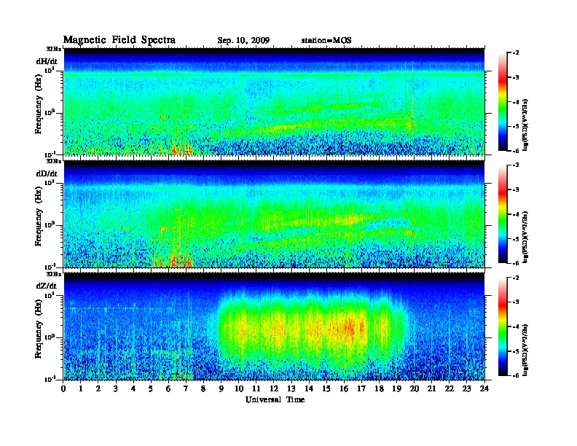Click the log(PSD) label beside the dZ/dt color scale

[x=525, y=350]
